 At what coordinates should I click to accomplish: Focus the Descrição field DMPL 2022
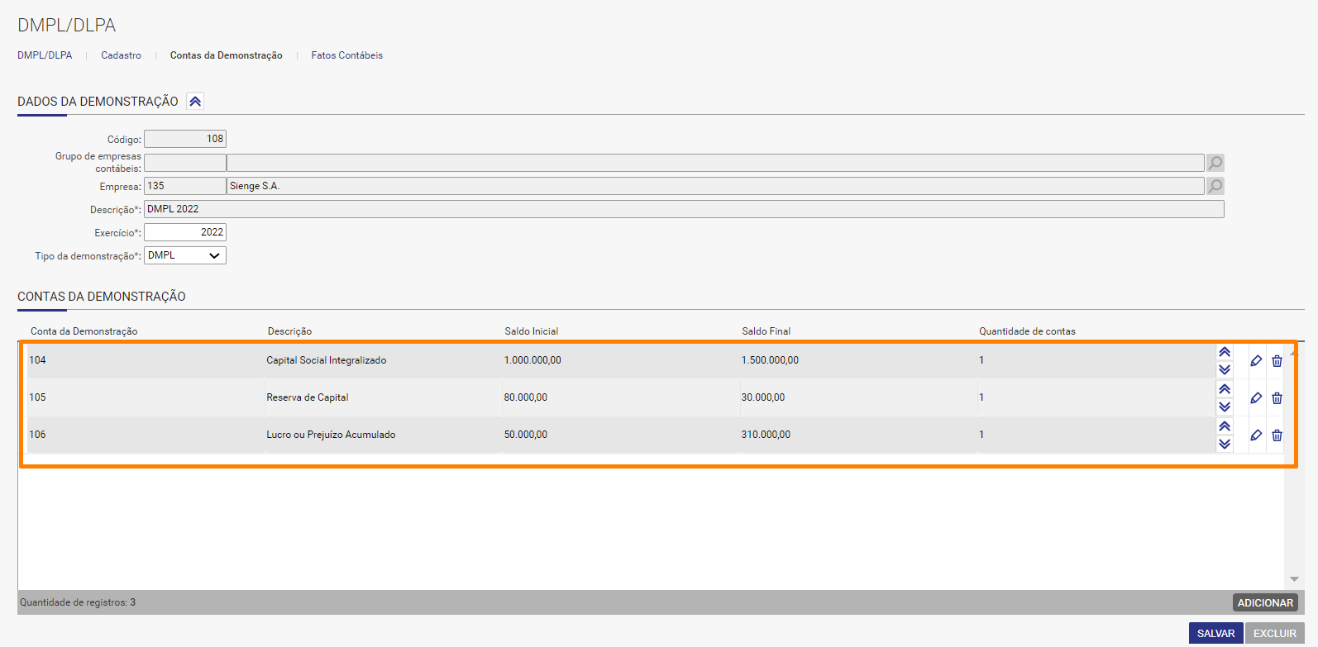(684, 209)
